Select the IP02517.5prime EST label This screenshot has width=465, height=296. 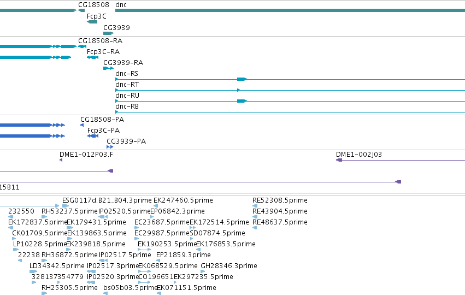point(125,255)
